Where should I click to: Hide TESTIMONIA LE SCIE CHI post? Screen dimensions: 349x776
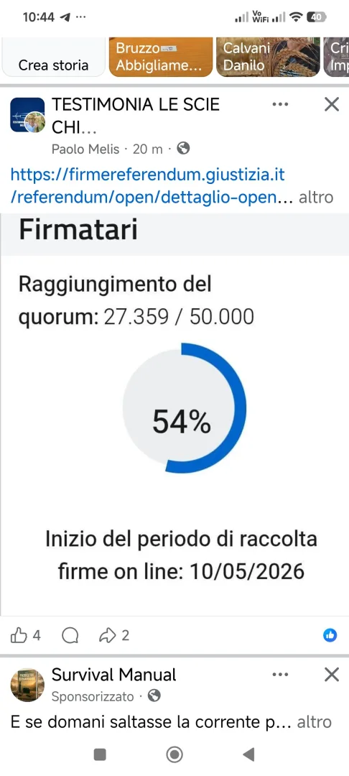pos(331,104)
